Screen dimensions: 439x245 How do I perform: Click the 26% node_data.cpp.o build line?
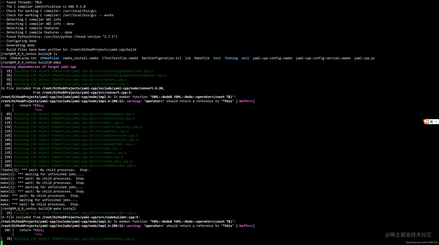click(x=67, y=161)
